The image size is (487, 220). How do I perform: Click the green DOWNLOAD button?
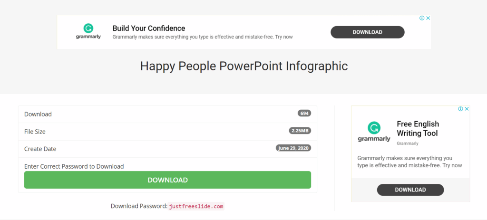[x=167, y=180]
